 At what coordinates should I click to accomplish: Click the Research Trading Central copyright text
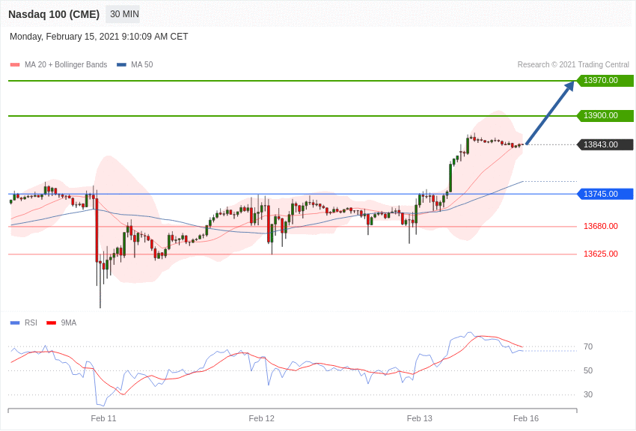click(x=573, y=65)
